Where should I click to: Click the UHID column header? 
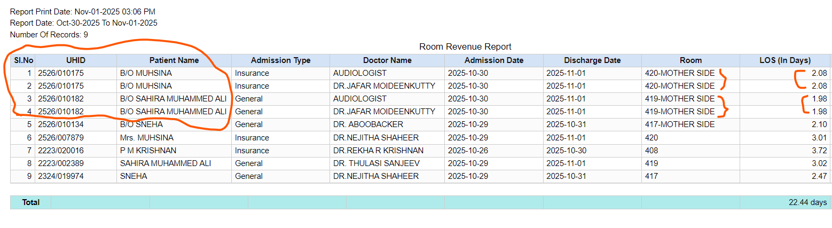tap(76, 60)
